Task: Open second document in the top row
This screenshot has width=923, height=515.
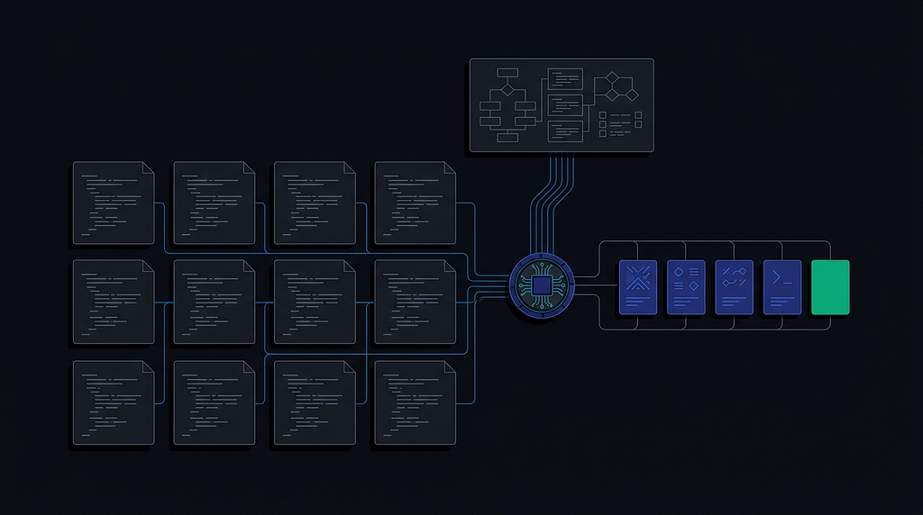Action: pyautogui.click(x=215, y=203)
